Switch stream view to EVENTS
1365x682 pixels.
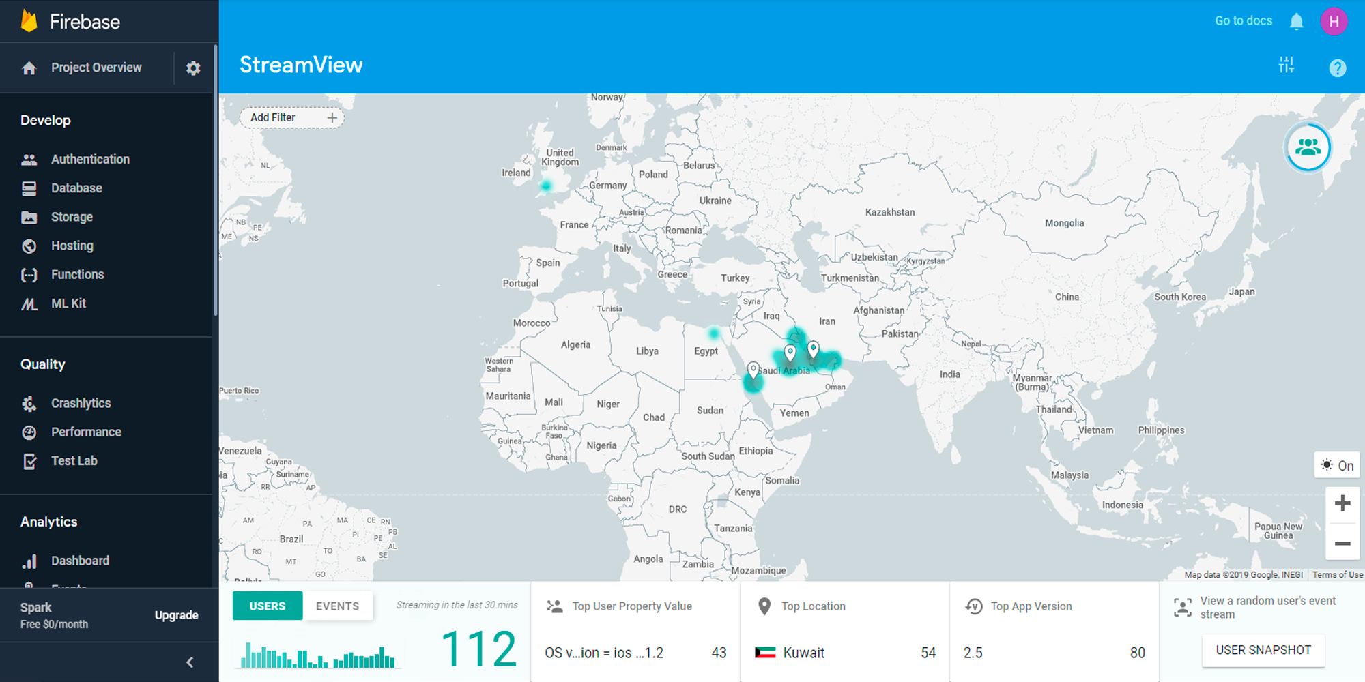click(x=337, y=606)
